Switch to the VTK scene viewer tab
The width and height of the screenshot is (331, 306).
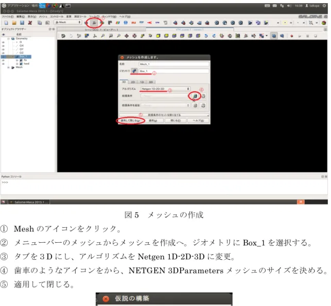(189, 30)
